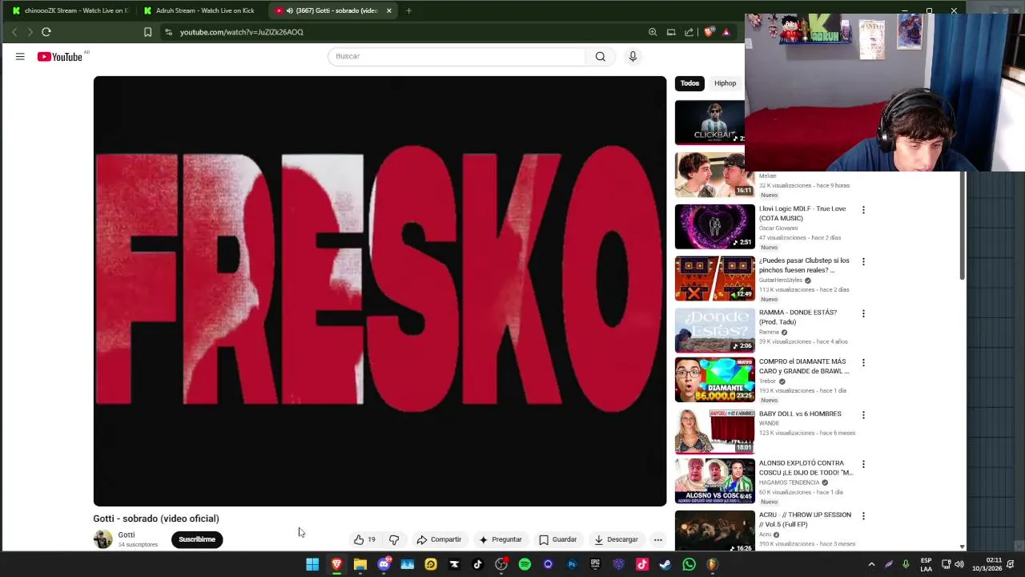Screen dimensions: 1025x577
Task: Open Steam from taskbar
Action: tap(665, 564)
